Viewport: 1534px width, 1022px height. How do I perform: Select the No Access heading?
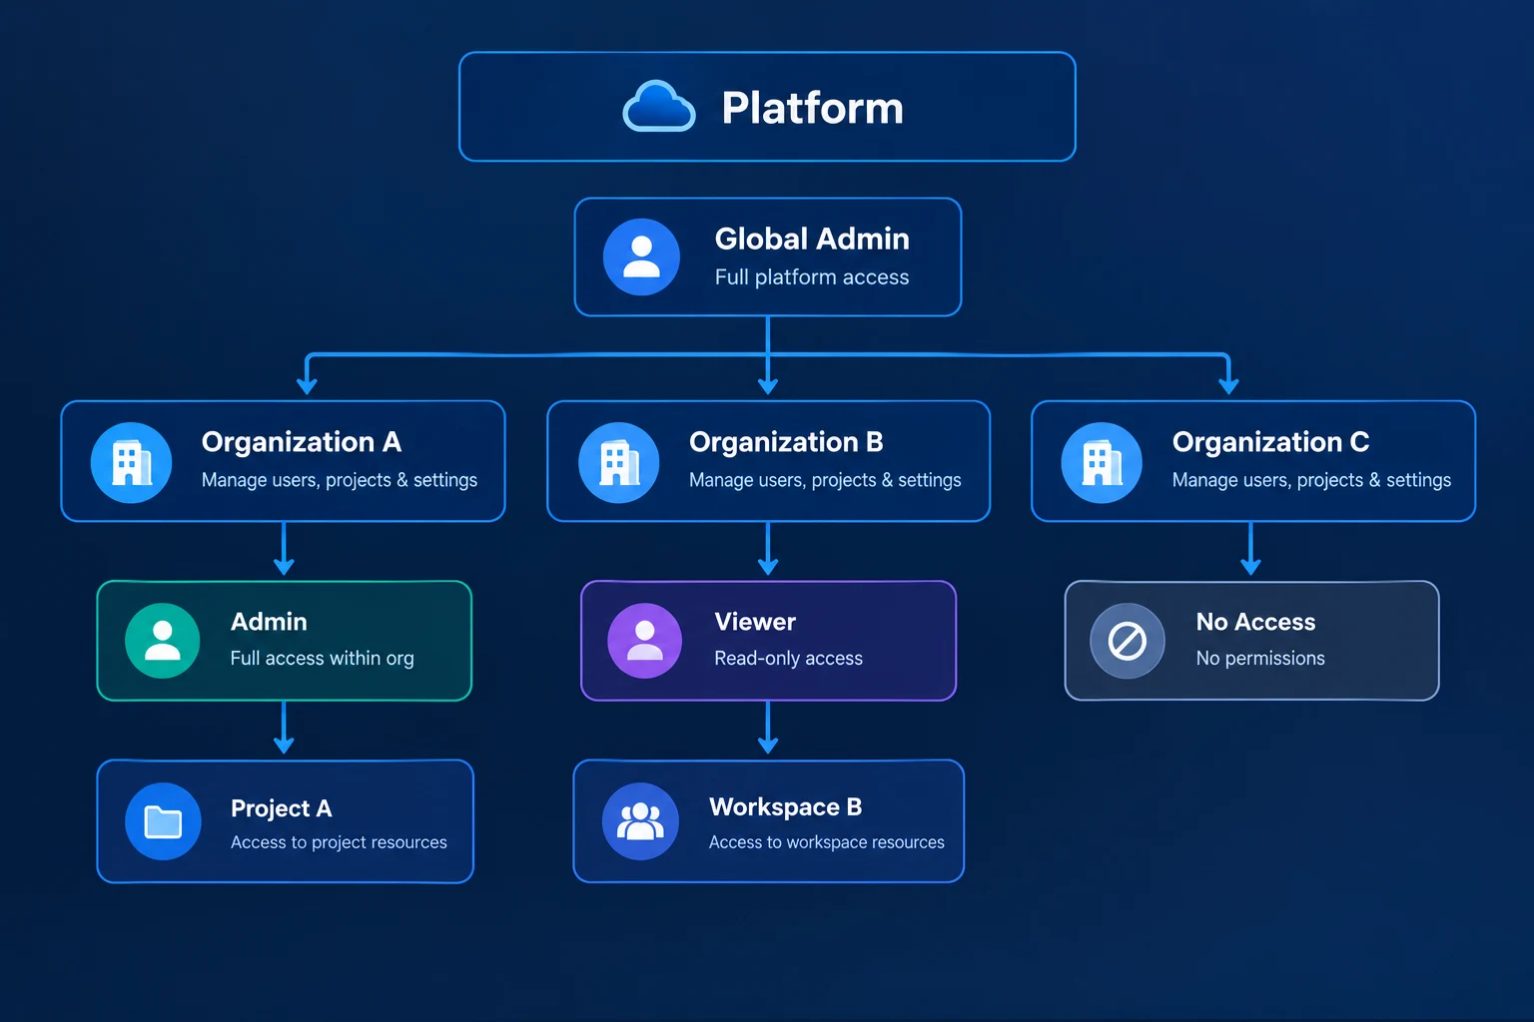pyautogui.click(x=1255, y=622)
